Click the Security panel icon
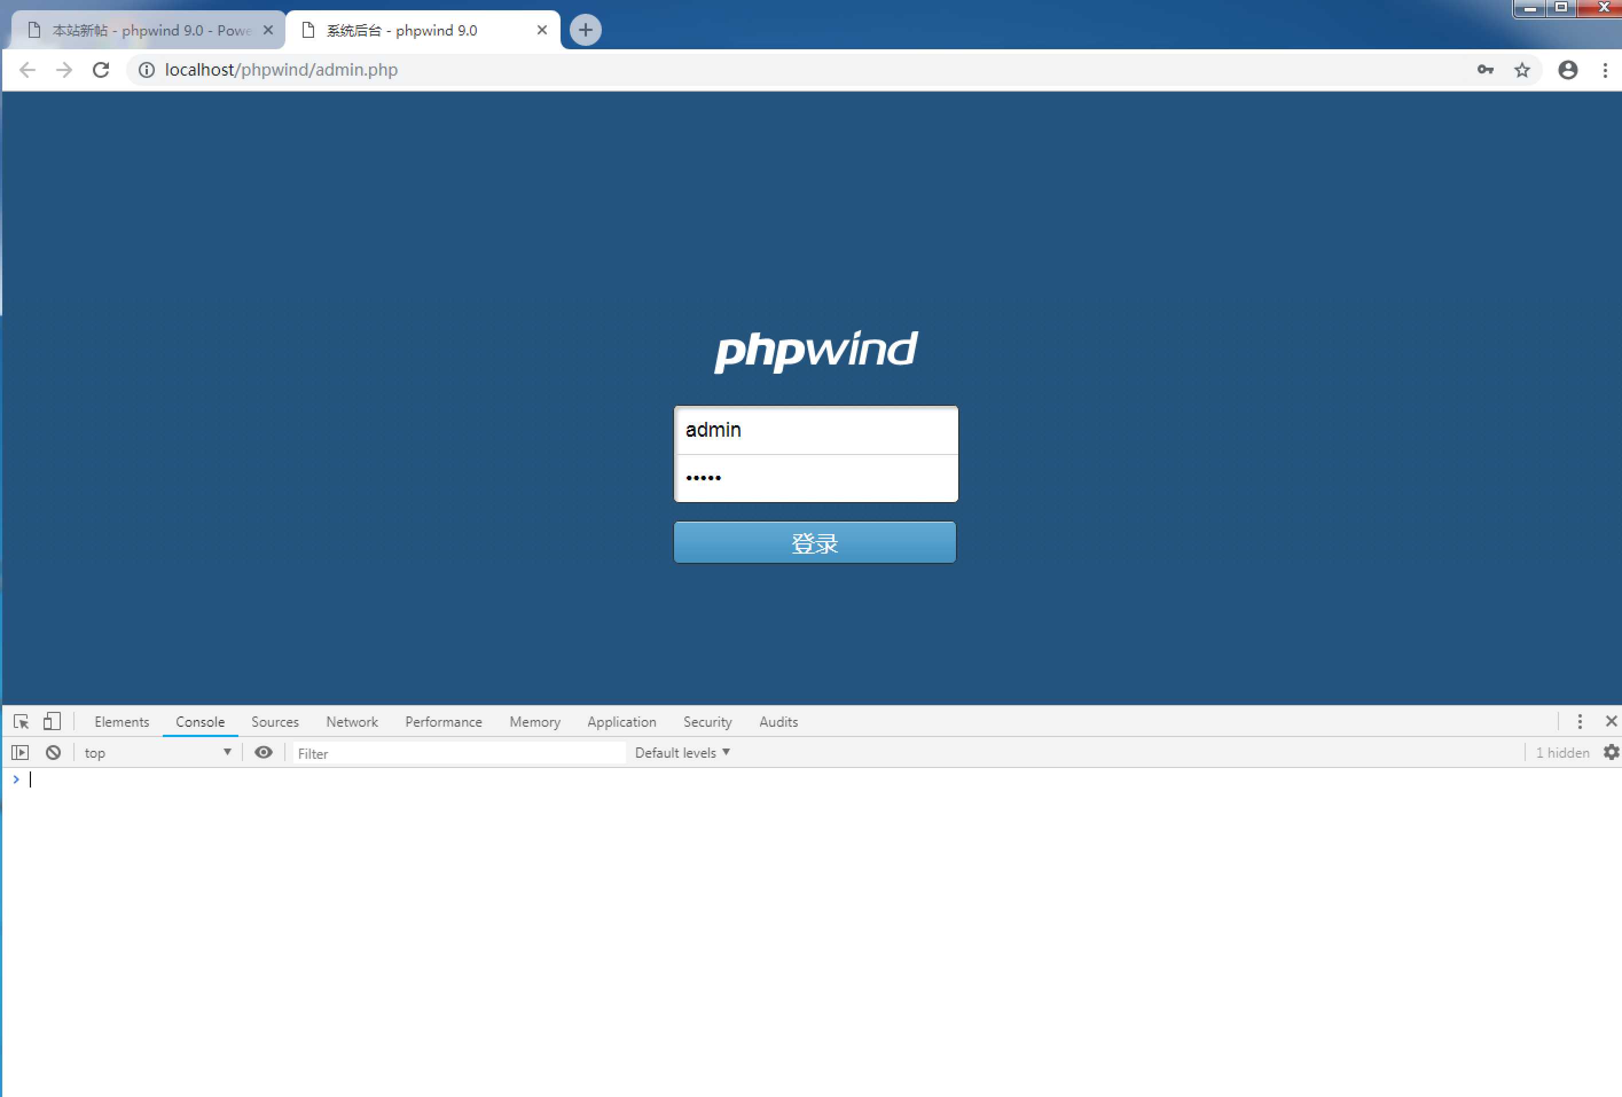This screenshot has width=1622, height=1097. tap(705, 721)
